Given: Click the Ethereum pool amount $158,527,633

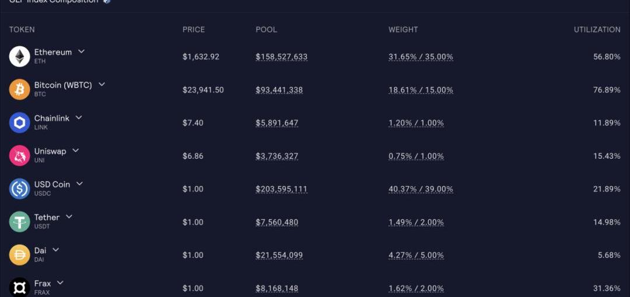Looking at the screenshot, I should click(x=281, y=57).
